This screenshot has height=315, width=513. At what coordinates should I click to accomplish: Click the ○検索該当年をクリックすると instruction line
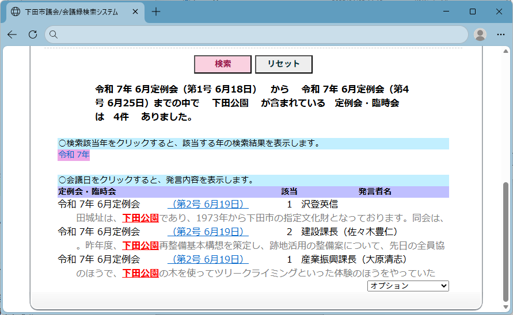coord(253,144)
